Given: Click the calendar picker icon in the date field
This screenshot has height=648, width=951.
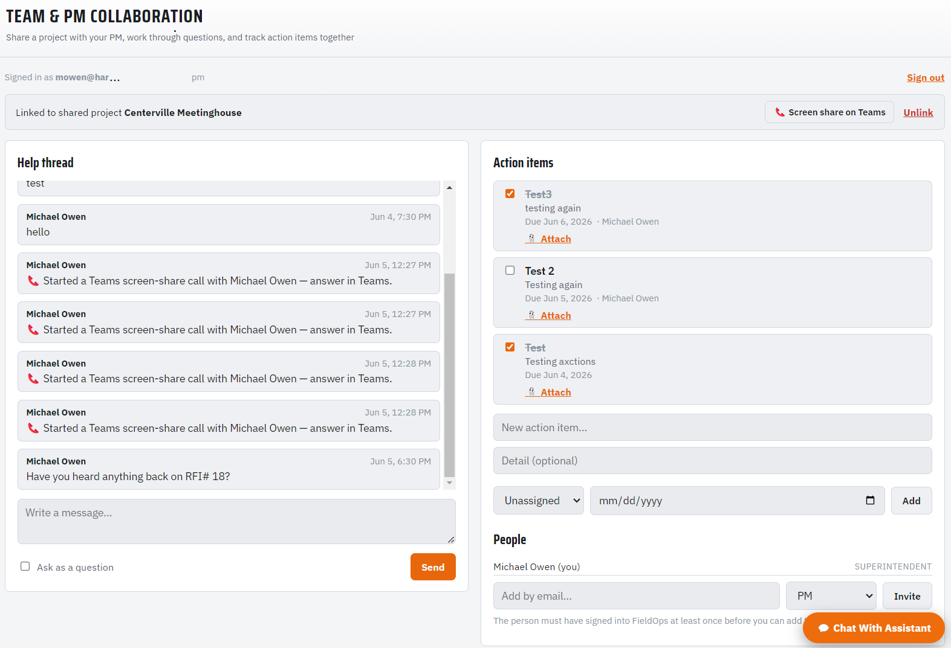Looking at the screenshot, I should click(870, 500).
